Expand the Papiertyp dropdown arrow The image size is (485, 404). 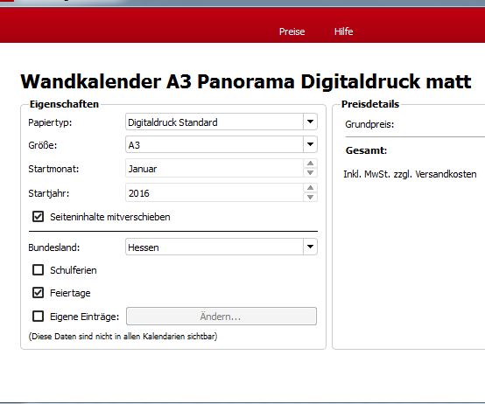(310, 122)
